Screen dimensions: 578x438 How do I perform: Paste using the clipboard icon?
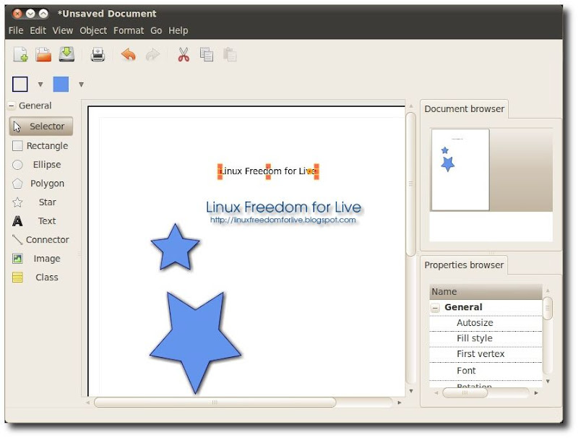point(230,54)
